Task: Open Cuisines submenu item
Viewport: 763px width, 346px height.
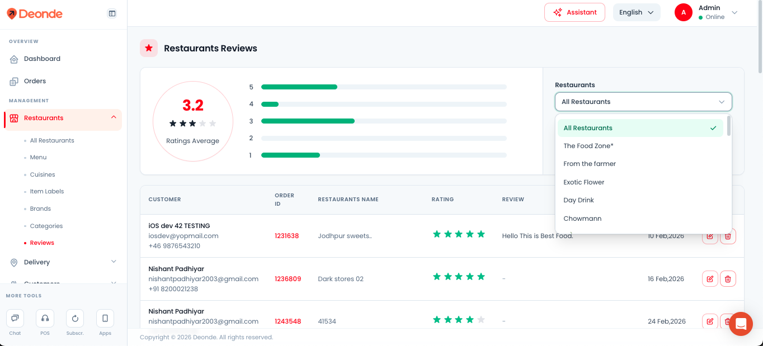Action: click(43, 174)
